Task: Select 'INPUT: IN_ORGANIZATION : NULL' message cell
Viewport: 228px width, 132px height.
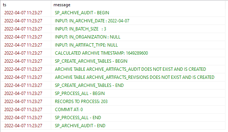Action: 138,37
